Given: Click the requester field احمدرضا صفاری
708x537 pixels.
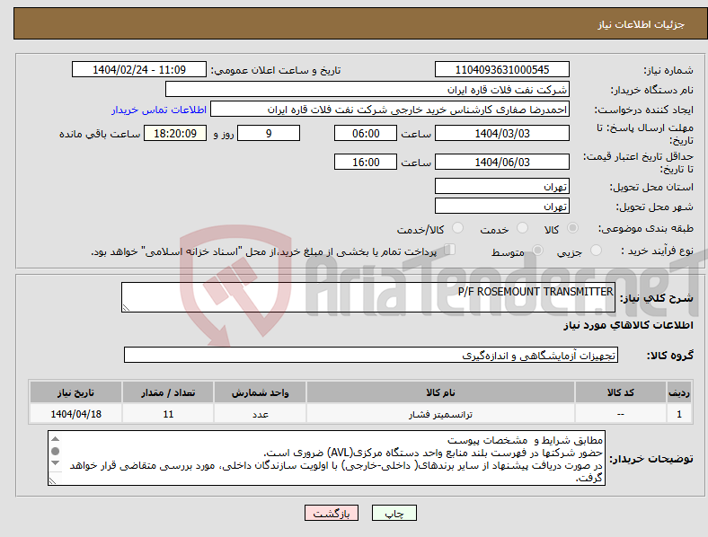Looking at the screenshot, I should pos(390,110).
